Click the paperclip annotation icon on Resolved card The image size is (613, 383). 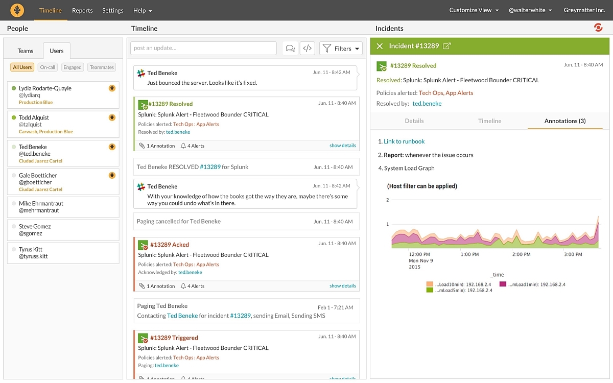tap(142, 146)
